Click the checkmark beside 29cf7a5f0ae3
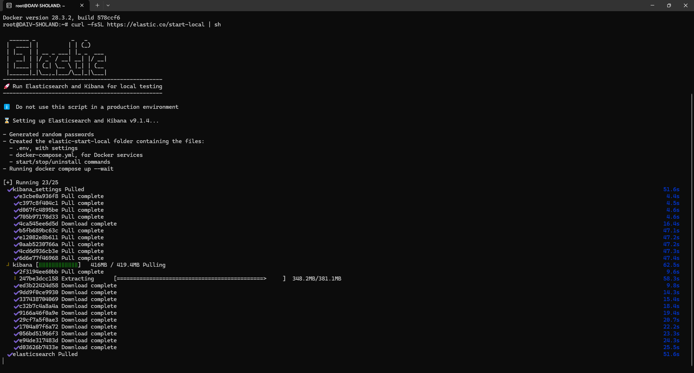 (x=16, y=320)
